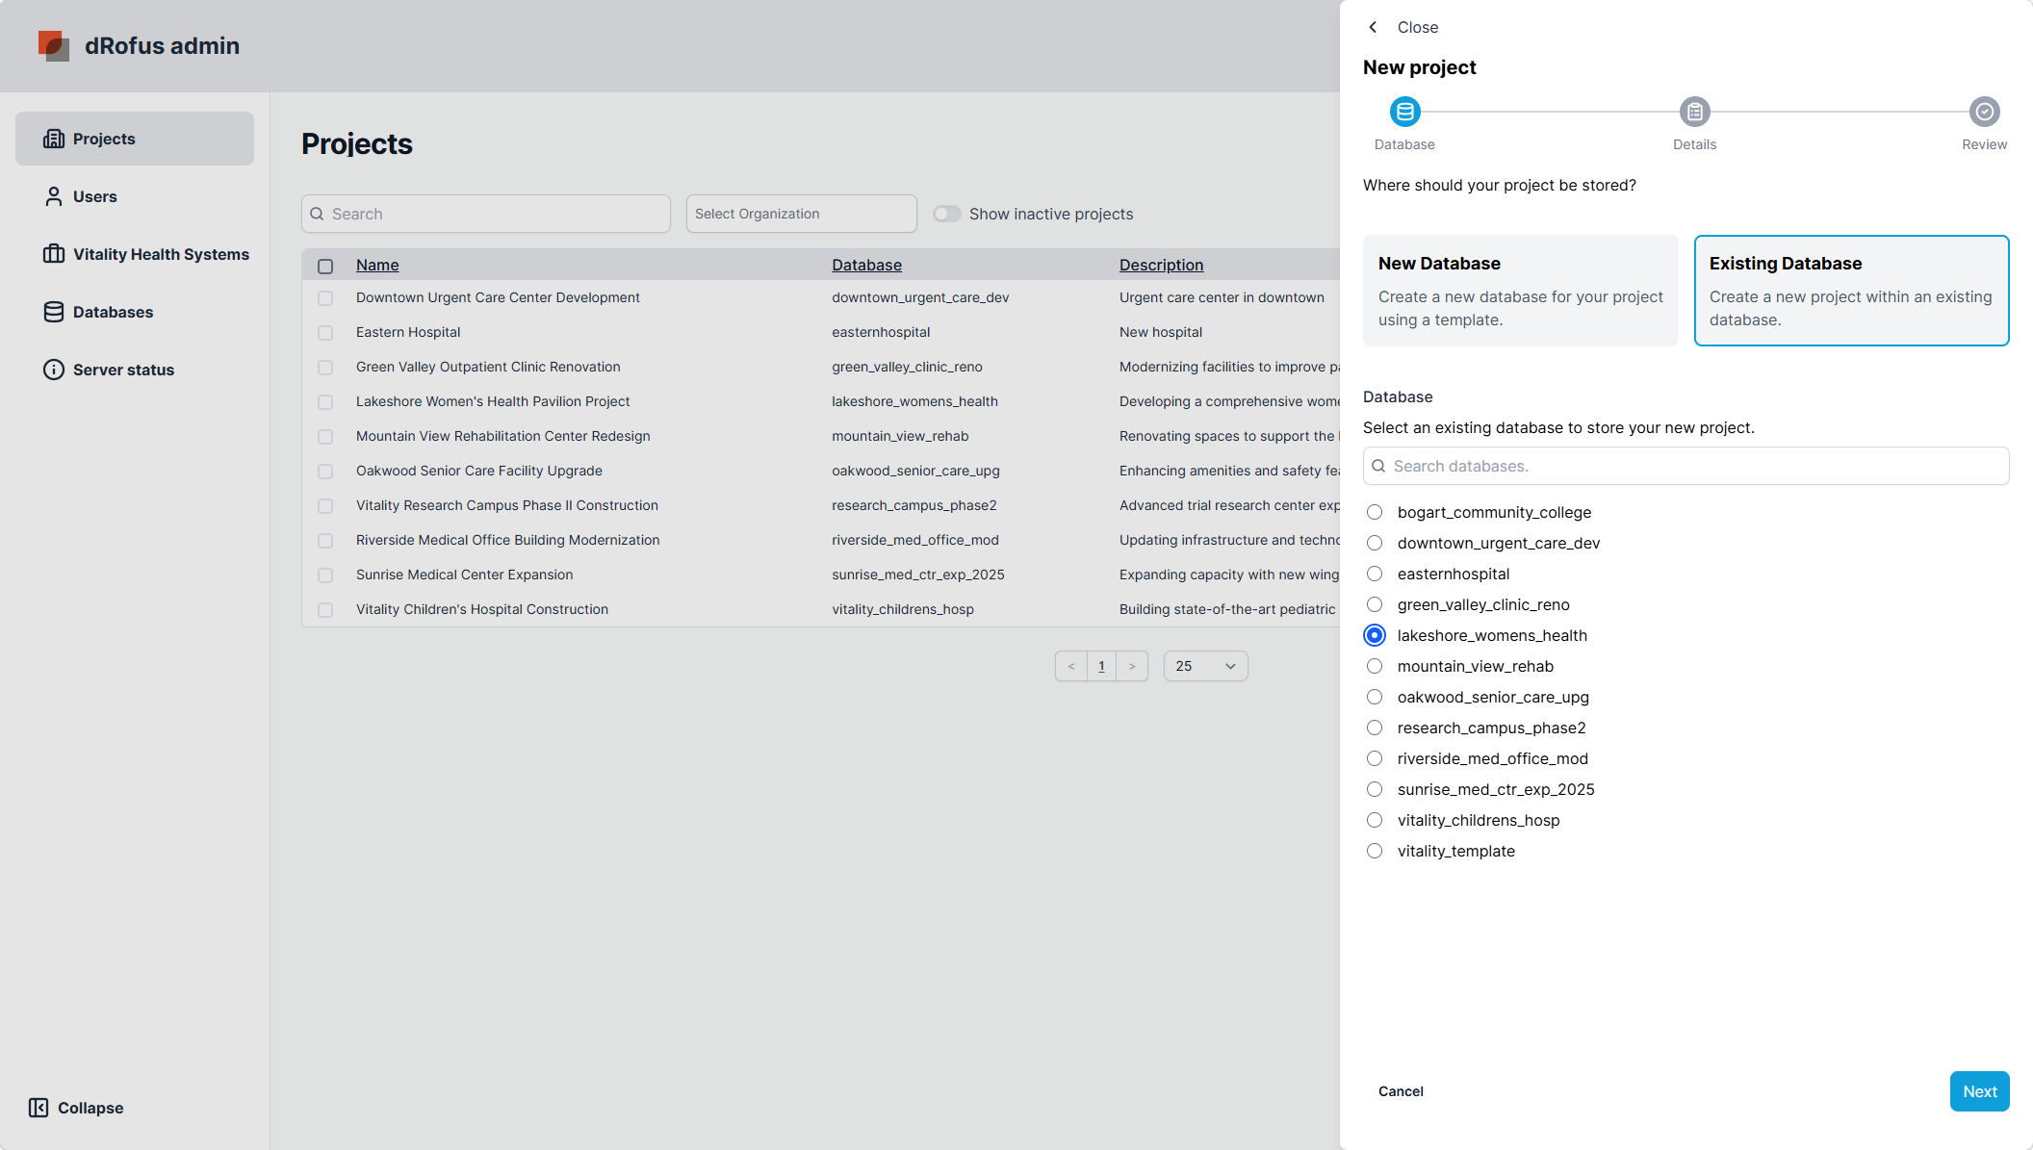Click Collapse at bottom of sidebar

tap(77, 1108)
